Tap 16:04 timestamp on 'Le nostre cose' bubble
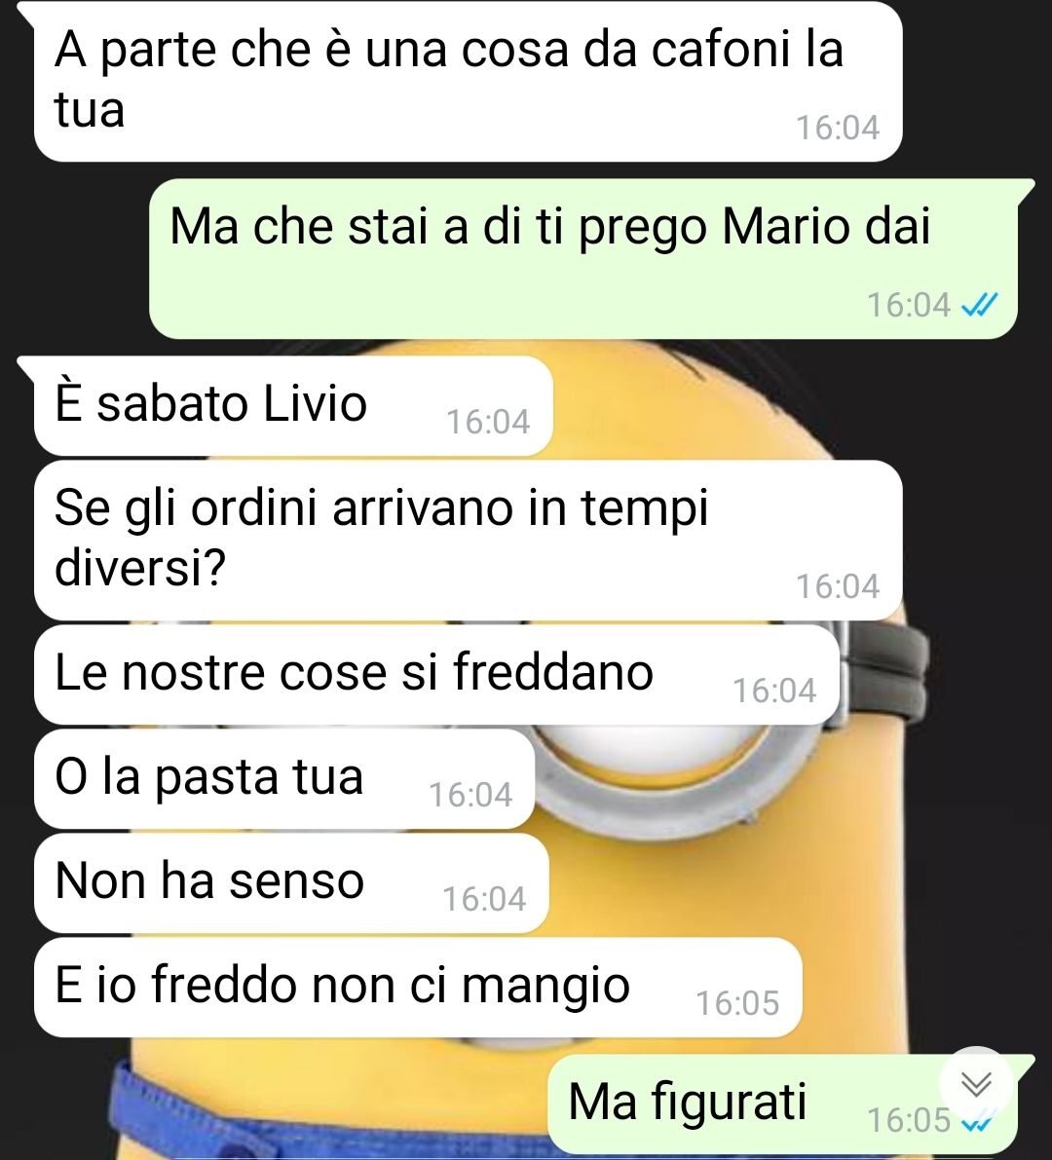This screenshot has height=1160, width=1052. (x=774, y=691)
